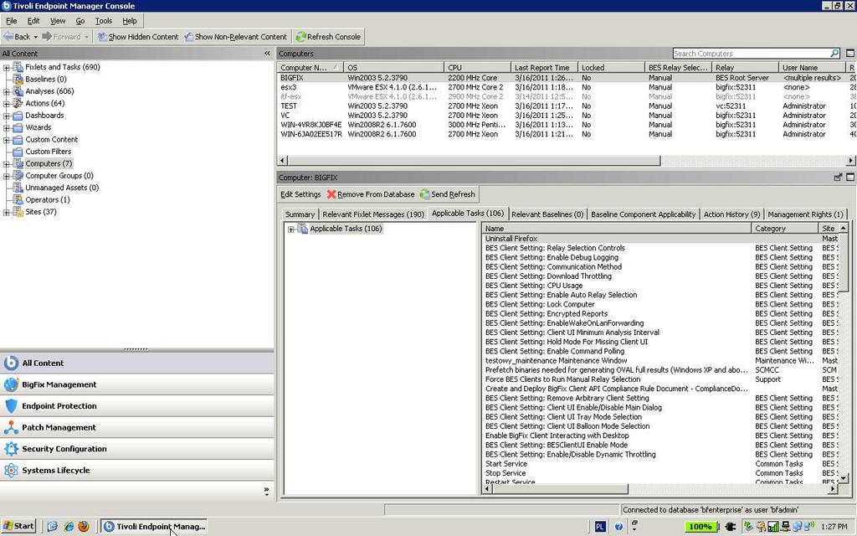The width and height of the screenshot is (857, 536).
Task: Show more domain buttons chevron
Action: pyautogui.click(x=266, y=491)
